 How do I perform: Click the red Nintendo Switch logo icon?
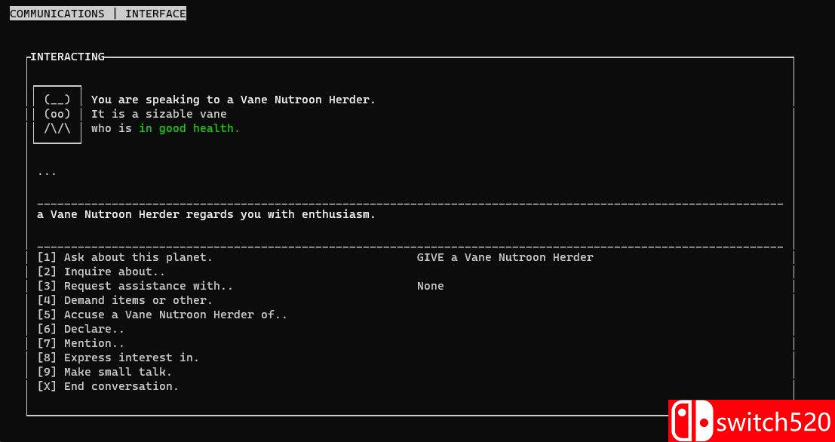coord(692,422)
